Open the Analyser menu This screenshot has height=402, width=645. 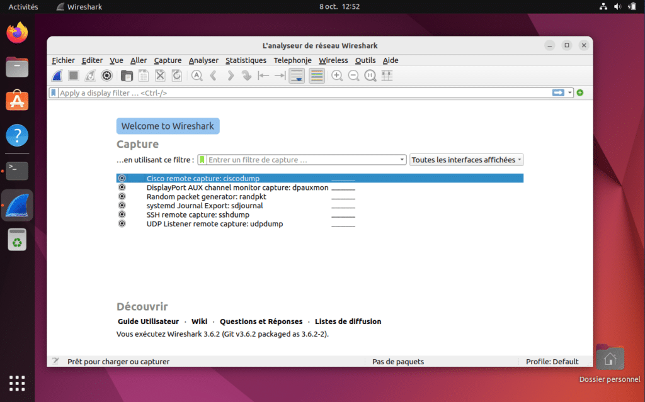coord(203,60)
